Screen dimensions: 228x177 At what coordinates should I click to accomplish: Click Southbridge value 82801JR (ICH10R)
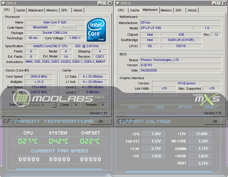tap(181, 40)
